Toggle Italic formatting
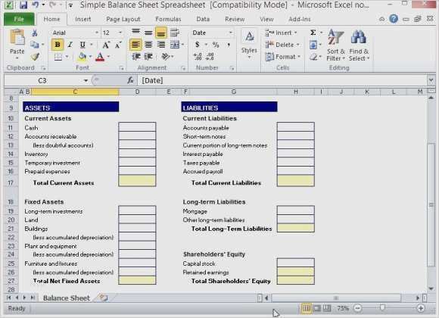This screenshot has width=439, height=318. pyautogui.click(x=70, y=45)
